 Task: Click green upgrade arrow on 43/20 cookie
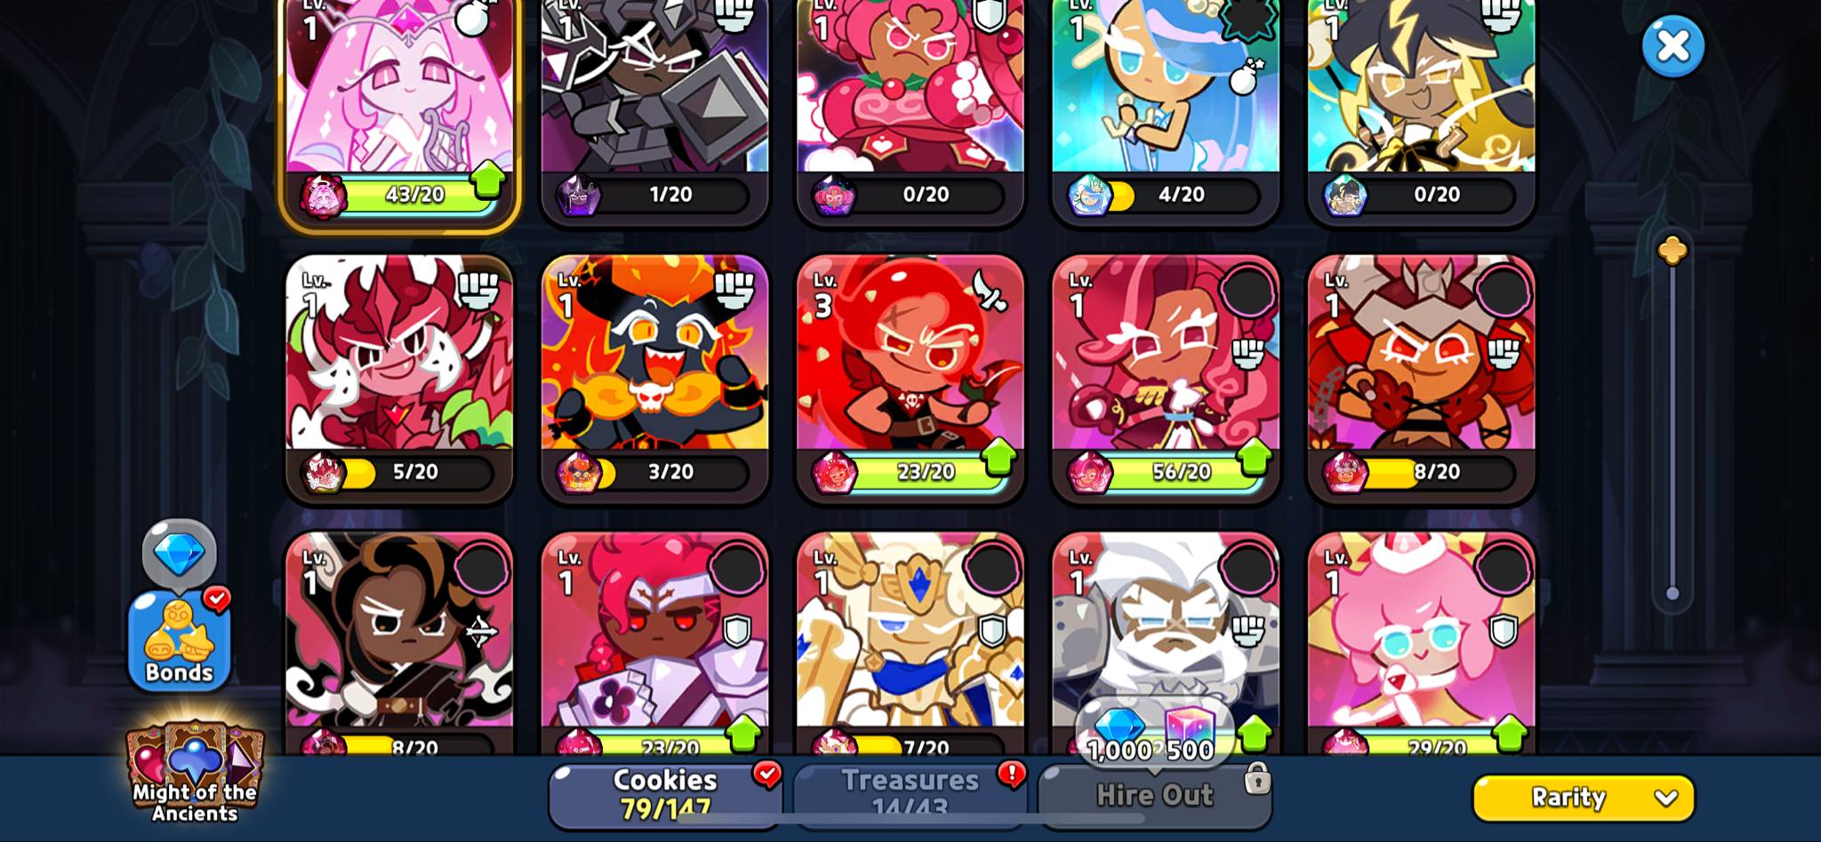tap(487, 180)
